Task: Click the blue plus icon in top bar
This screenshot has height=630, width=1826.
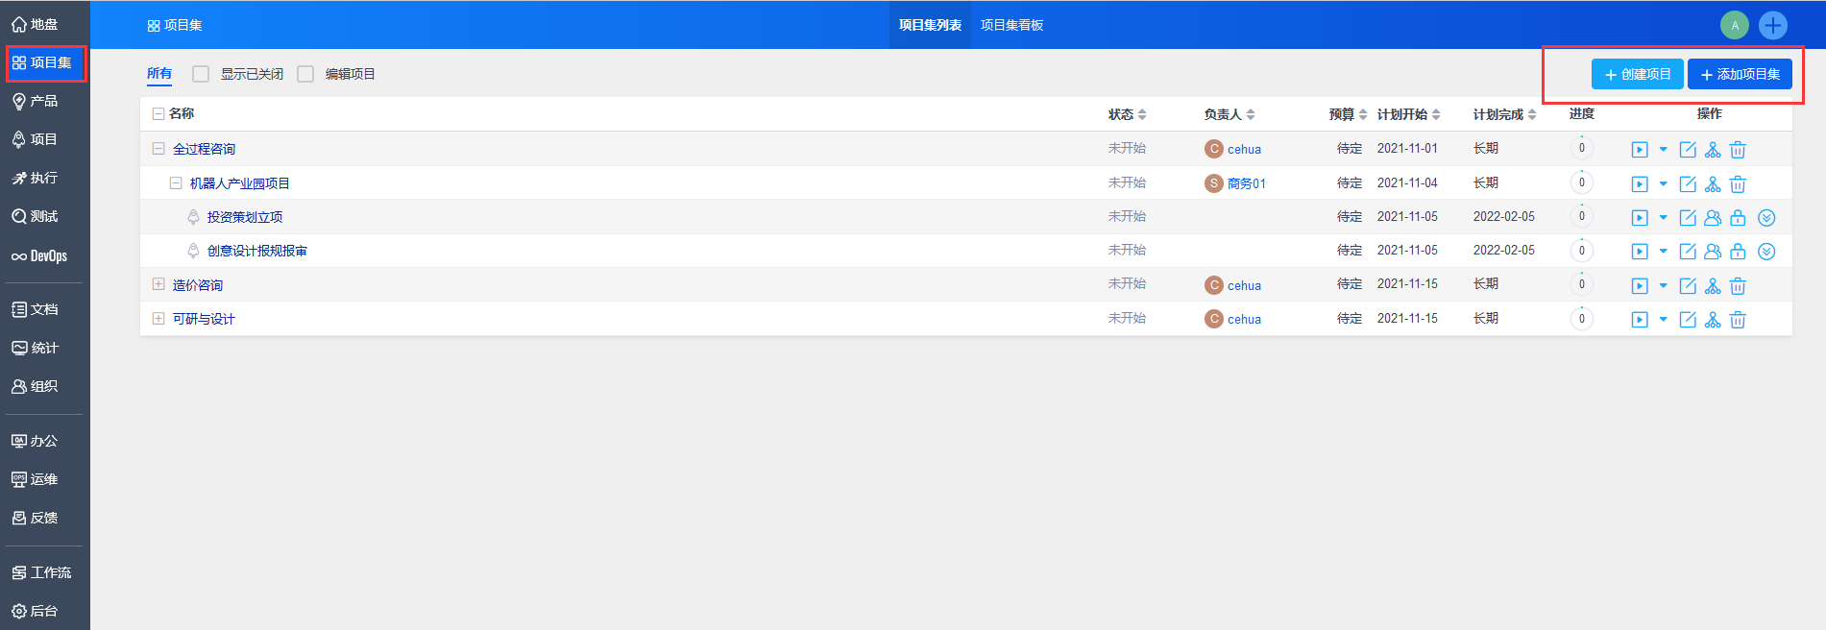Action: [1773, 25]
